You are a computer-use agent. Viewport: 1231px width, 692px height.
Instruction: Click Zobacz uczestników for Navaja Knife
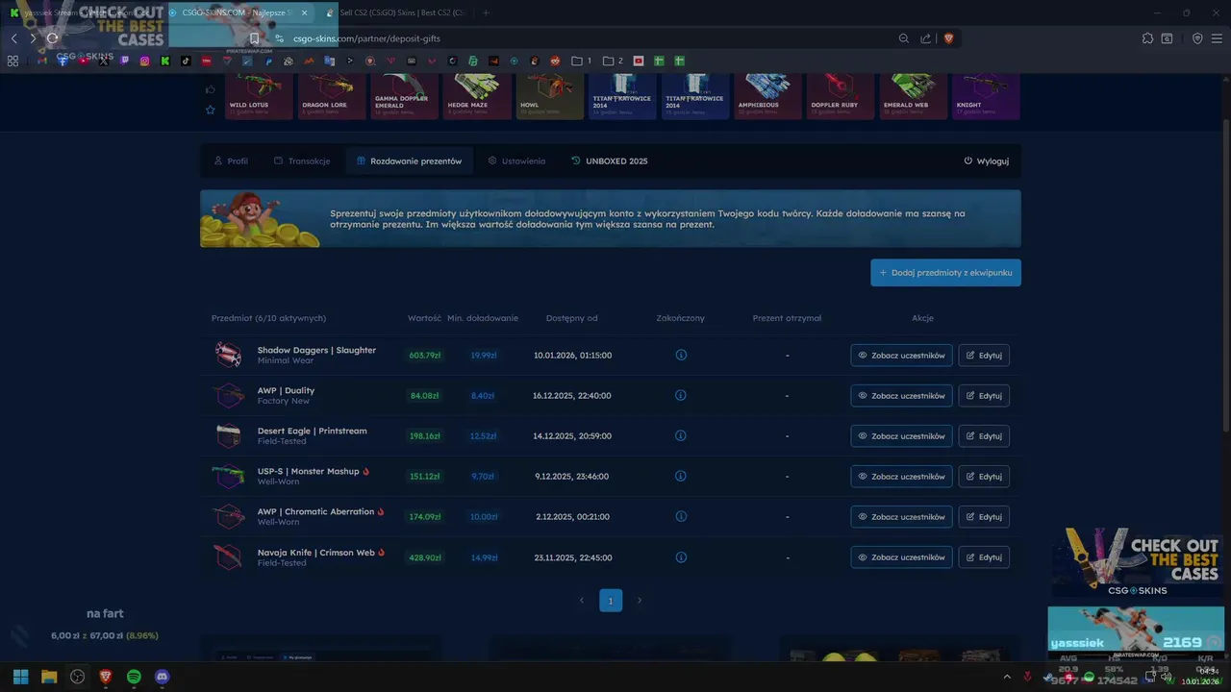[901, 557]
